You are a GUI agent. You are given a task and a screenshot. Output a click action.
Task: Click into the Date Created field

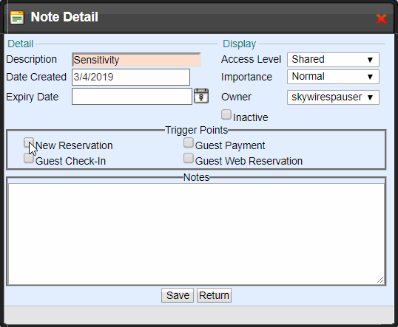tap(131, 77)
